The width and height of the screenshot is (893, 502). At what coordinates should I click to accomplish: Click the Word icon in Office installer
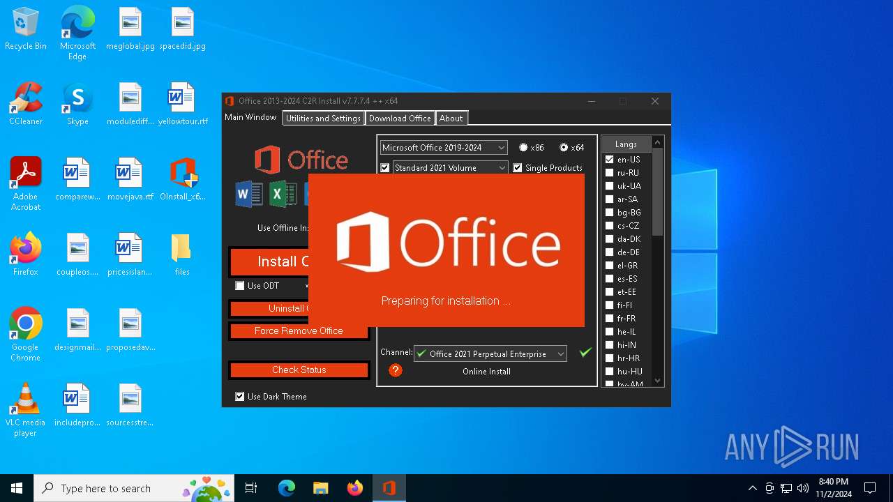(x=249, y=193)
